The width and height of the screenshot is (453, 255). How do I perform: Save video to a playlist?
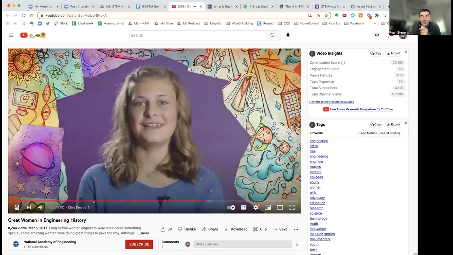(x=280, y=229)
